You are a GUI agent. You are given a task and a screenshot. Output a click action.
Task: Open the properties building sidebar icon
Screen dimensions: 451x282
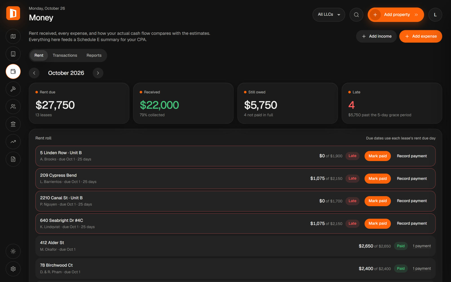(x=13, y=54)
